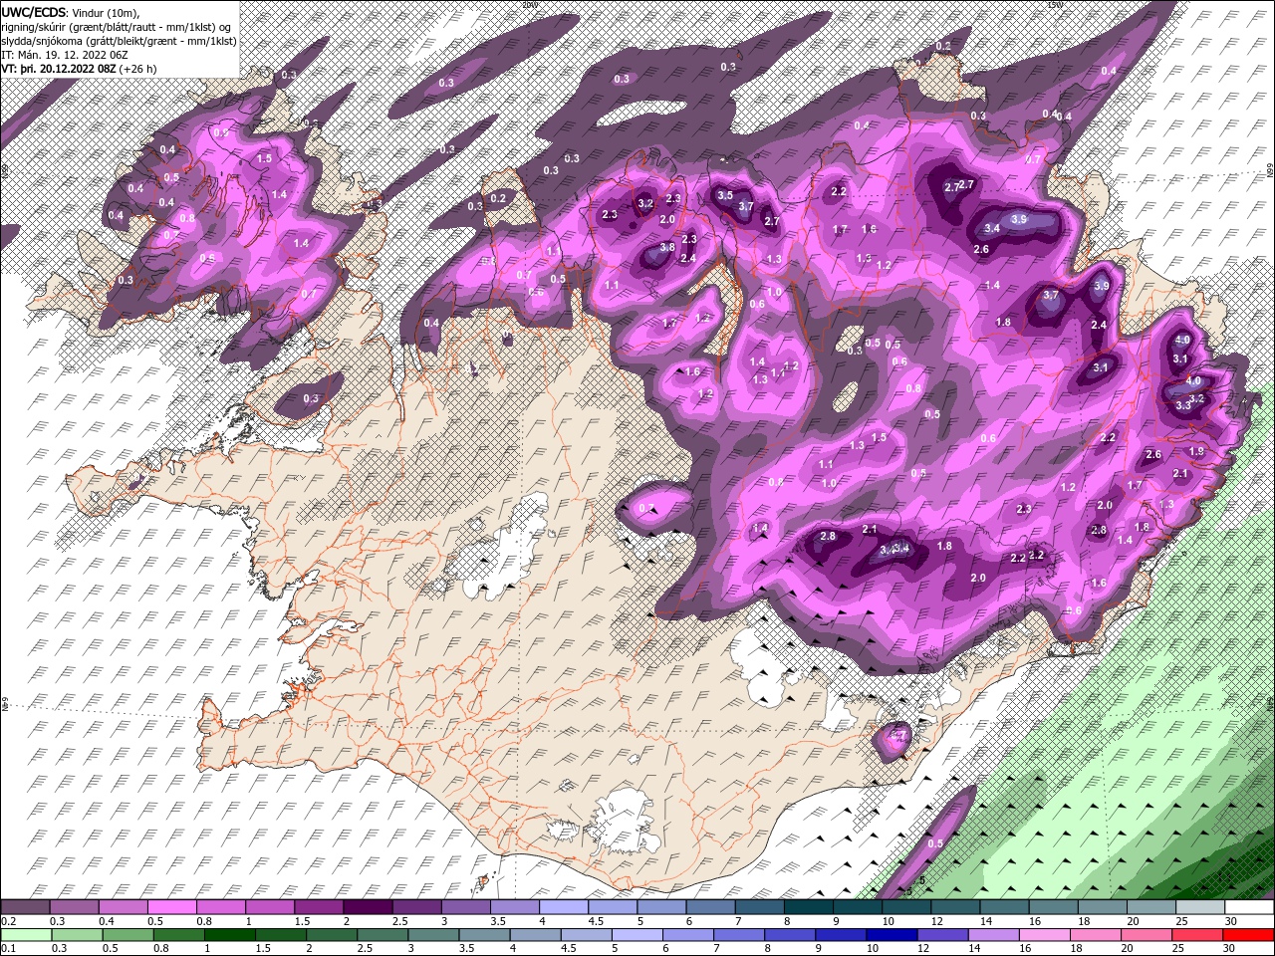The image size is (1275, 956).
Task: Pick the snow scale swatch between 14 and 16
Action: pos(1003,907)
